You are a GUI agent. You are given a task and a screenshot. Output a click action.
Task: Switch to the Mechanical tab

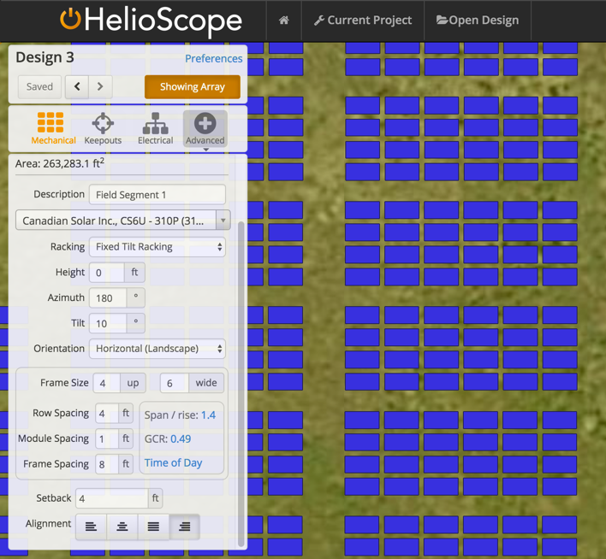point(53,128)
